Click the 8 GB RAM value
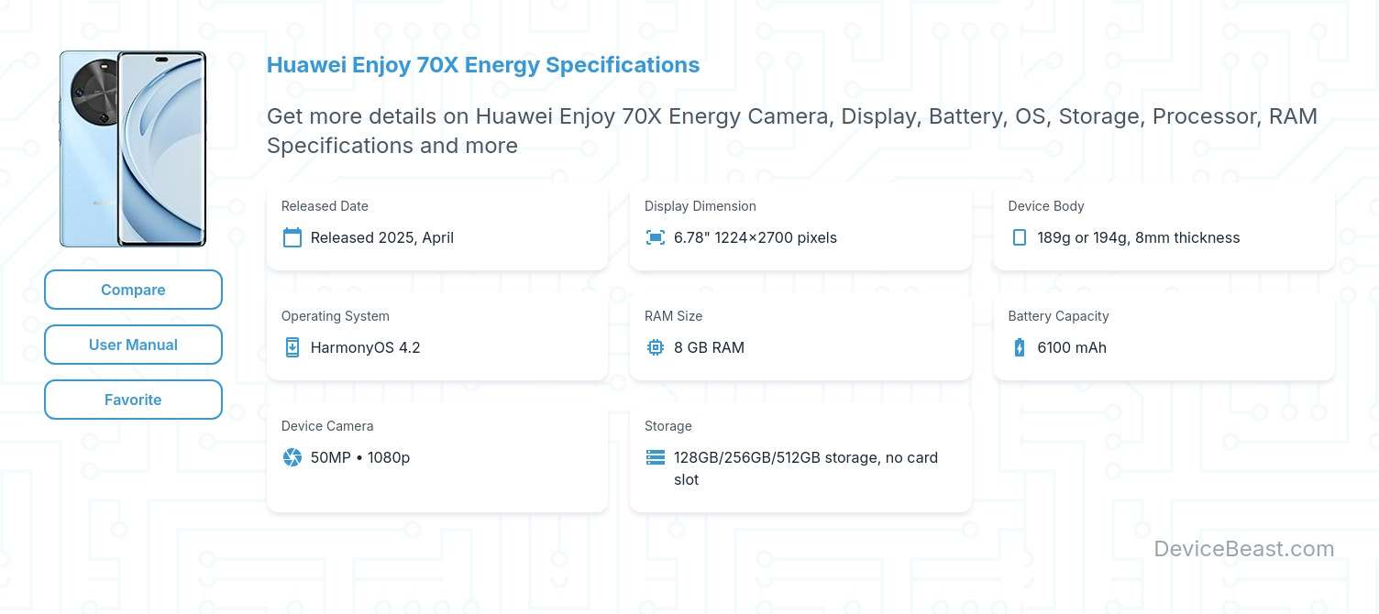 coord(709,347)
